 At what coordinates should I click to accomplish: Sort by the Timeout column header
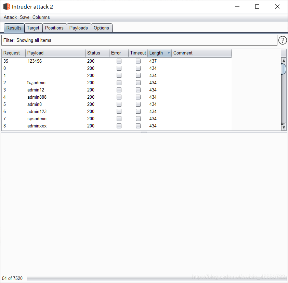138,53
